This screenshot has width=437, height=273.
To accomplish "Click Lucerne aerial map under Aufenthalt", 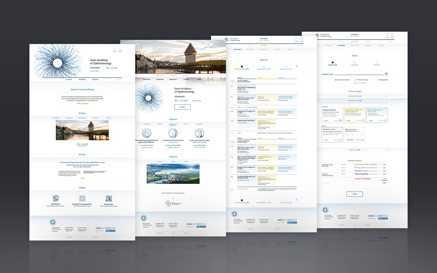I will pos(173,174).
